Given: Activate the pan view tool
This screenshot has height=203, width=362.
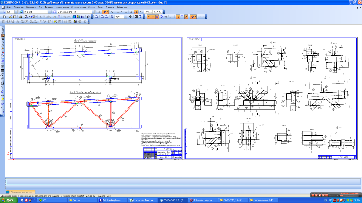Looking at the screenshot, I should (130, 17).
